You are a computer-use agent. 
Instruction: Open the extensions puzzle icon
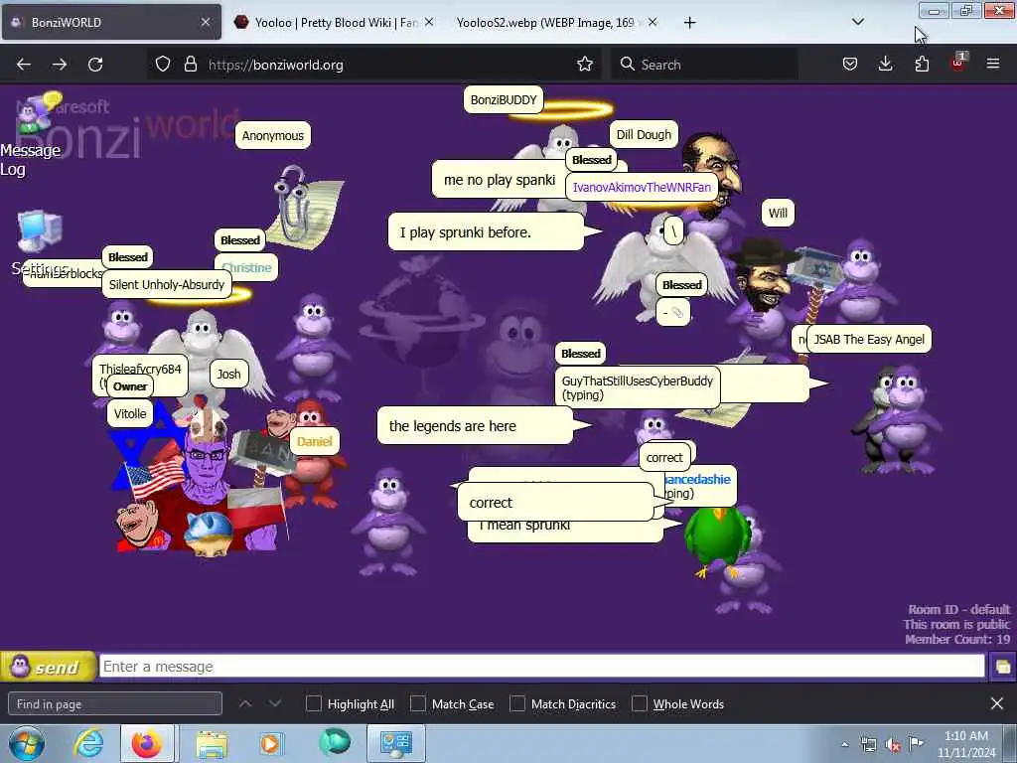coord(922,65)
